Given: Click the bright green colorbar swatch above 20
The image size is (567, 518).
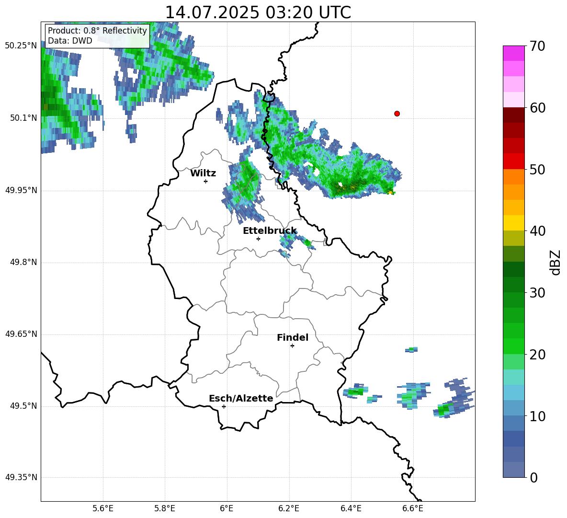Looking at the screenshot, I should pos(514,346).
